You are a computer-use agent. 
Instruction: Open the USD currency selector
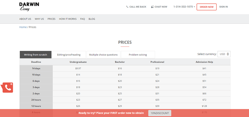(x=224, y=54)
